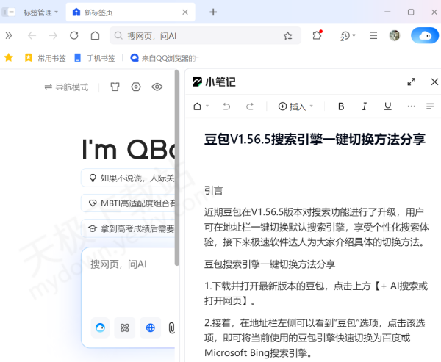Toggle the vertical tab sidebar icon

[8, 12]
